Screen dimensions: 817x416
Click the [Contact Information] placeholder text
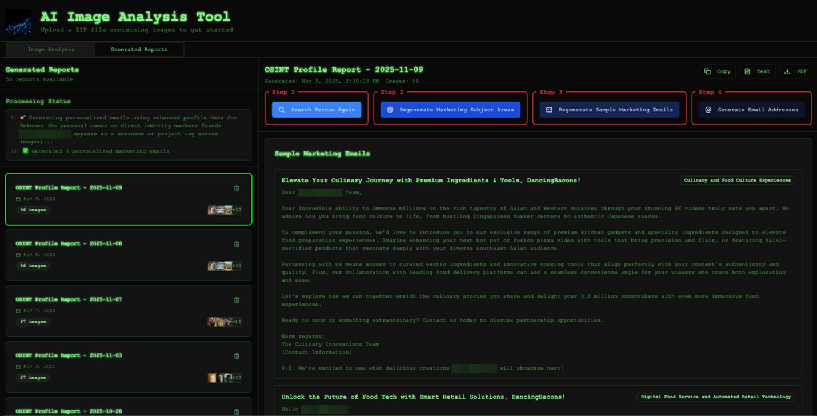tap(316, 353)
